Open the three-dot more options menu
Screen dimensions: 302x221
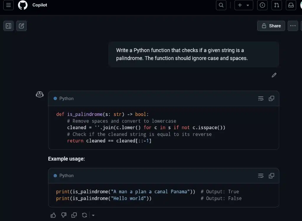[293, 26]
